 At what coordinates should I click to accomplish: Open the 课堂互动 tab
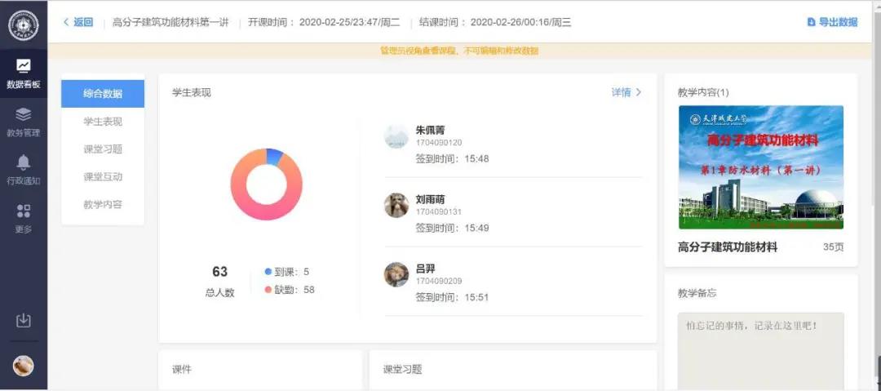103,177
